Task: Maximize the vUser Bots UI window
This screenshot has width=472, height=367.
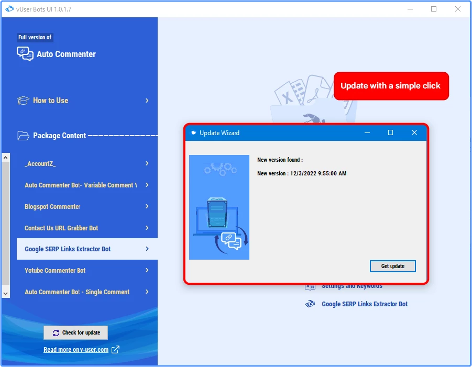Action: click(x=434, y=9)
